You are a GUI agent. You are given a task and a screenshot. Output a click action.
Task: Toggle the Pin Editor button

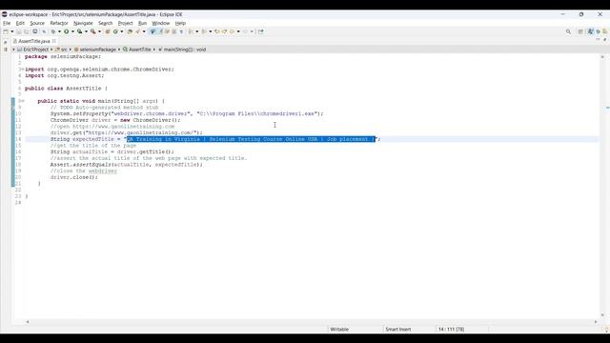[x=260, y=31]
